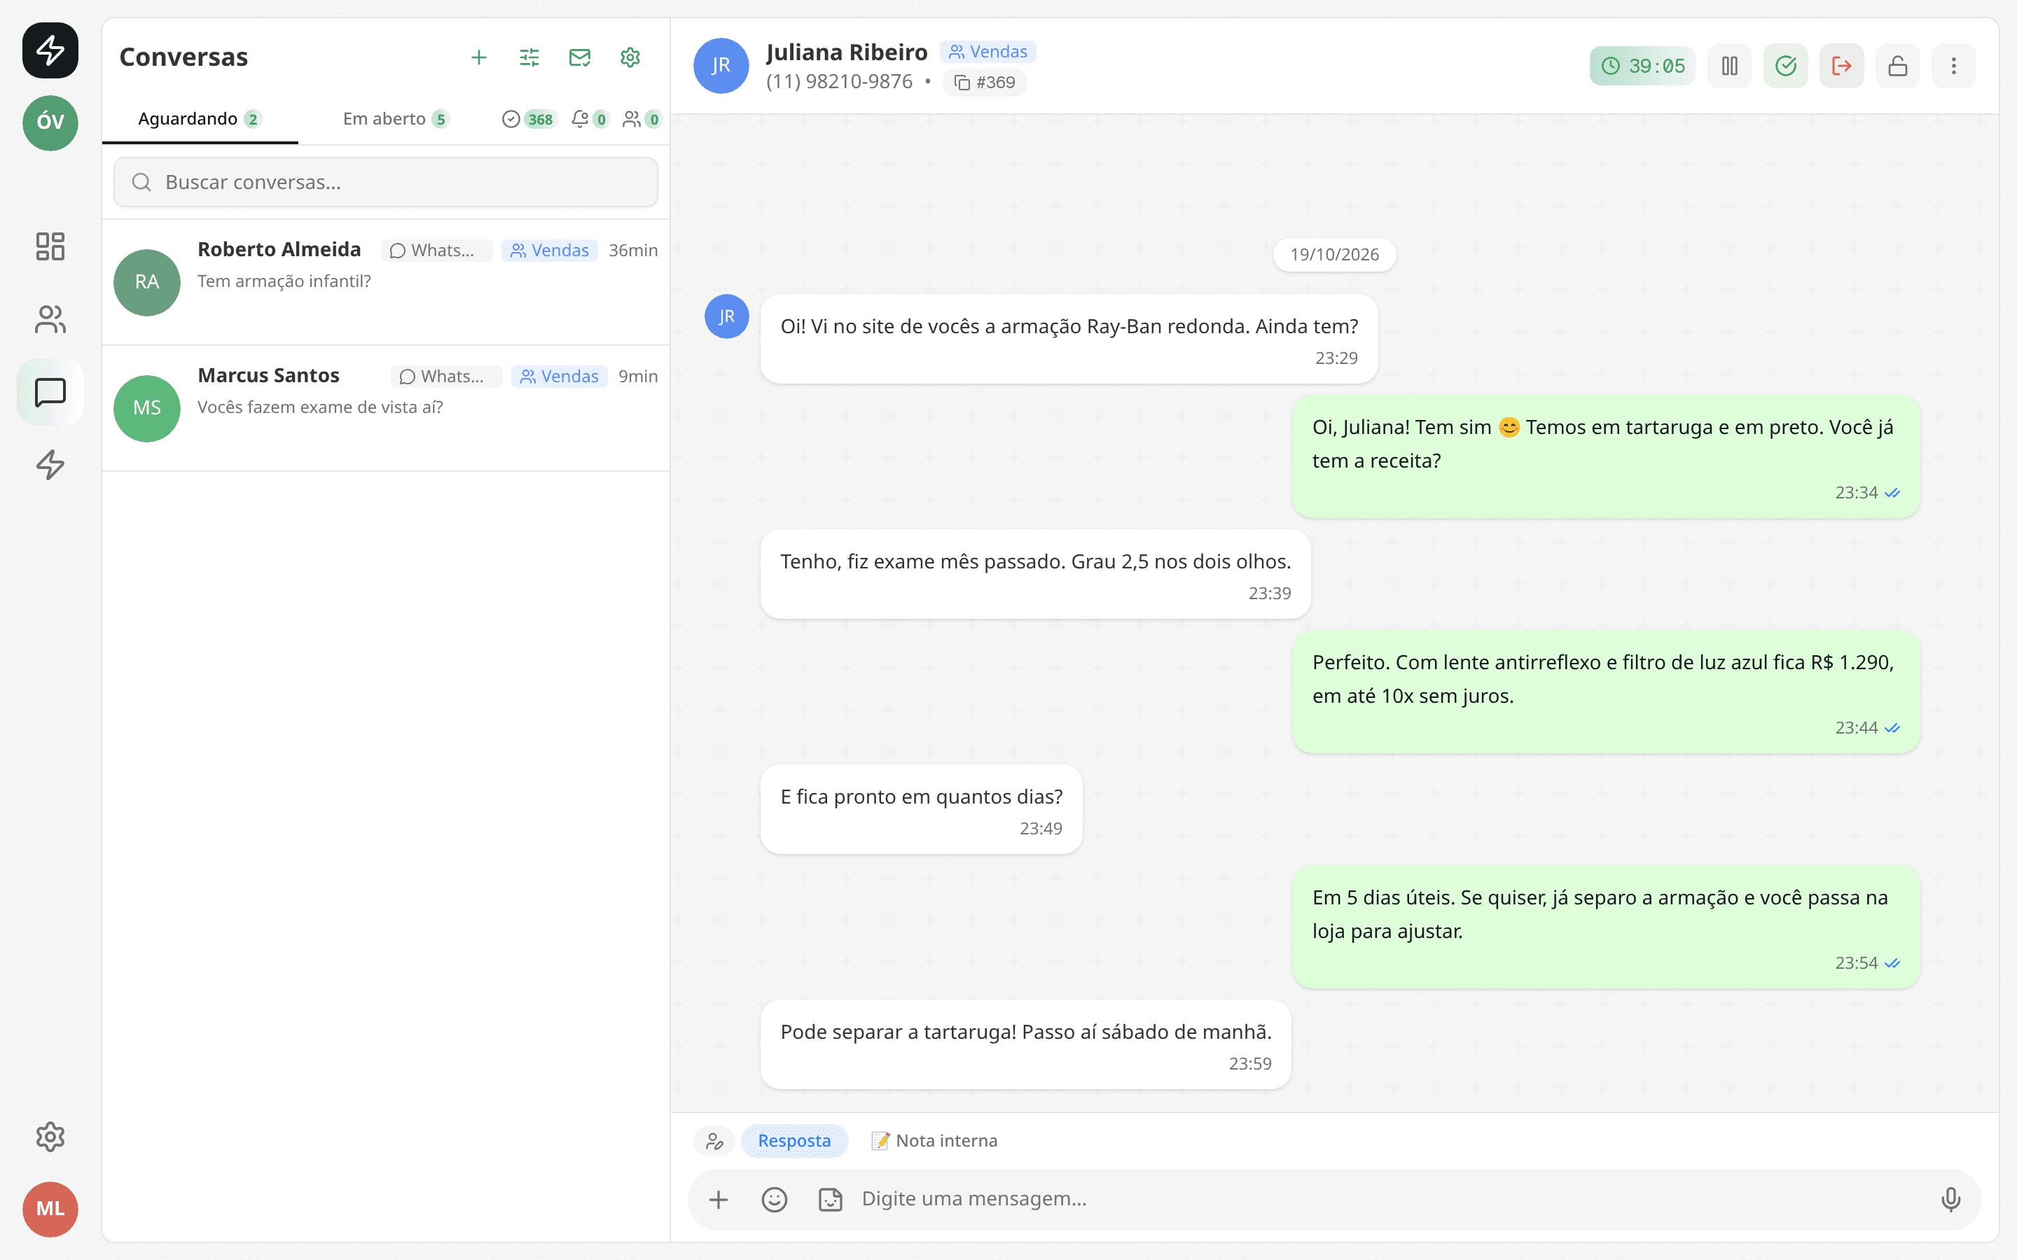Open Marcus Santos conversation
This screenshot has width=2017, height=1260.
coord(386,408)
